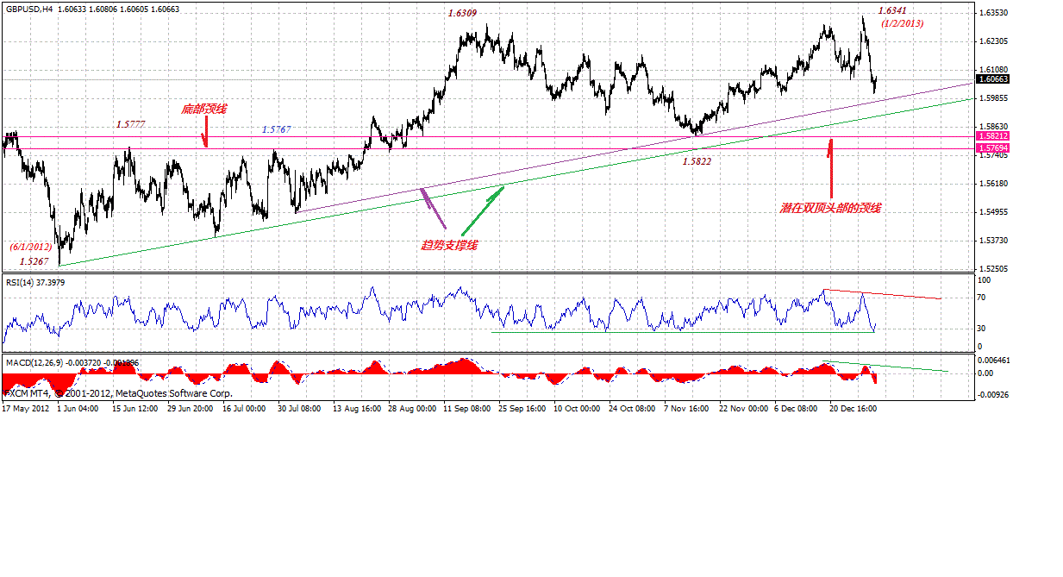Click 1.62305 on the price axis
1063x577 pixels.
pyautogui.click(x=993, y=41)
